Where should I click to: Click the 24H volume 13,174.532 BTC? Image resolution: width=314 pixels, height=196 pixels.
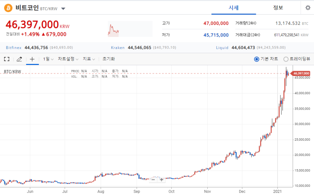tap(292, 23)
